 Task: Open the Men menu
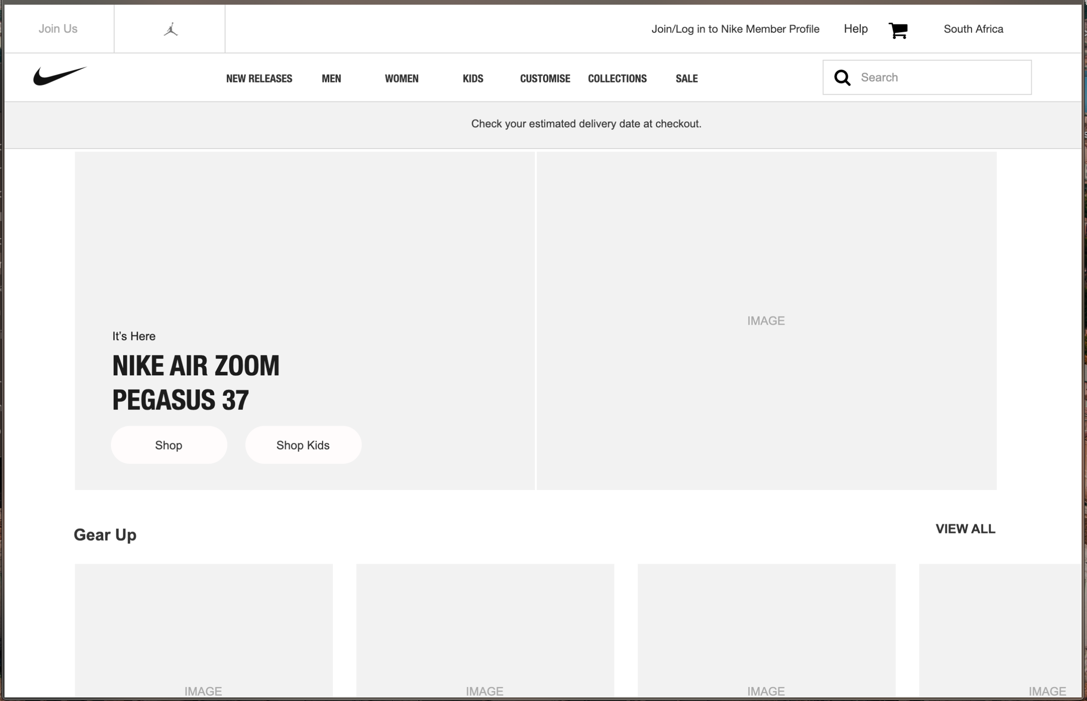tap(332, 78)
